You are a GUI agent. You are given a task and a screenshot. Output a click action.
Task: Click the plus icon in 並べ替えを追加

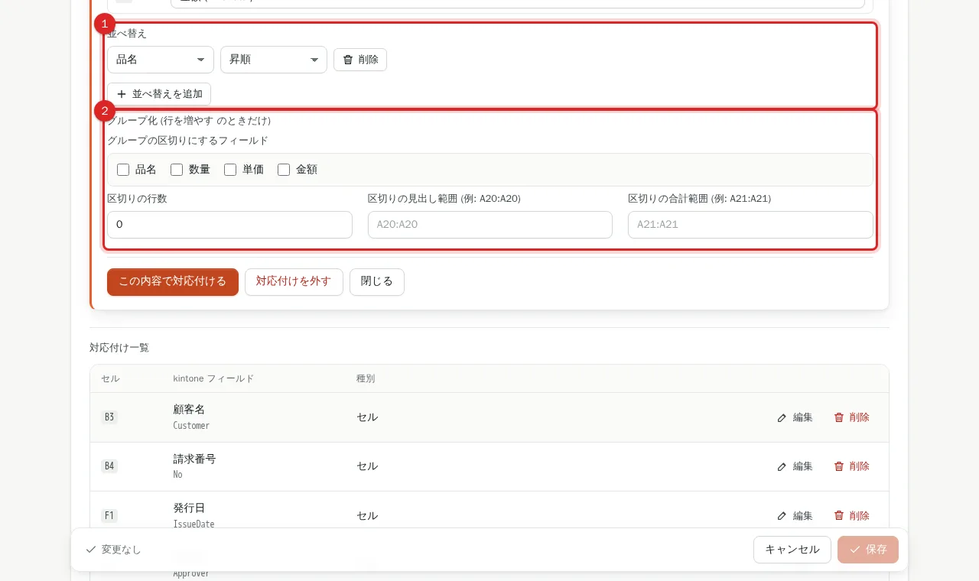pos(122,94)
